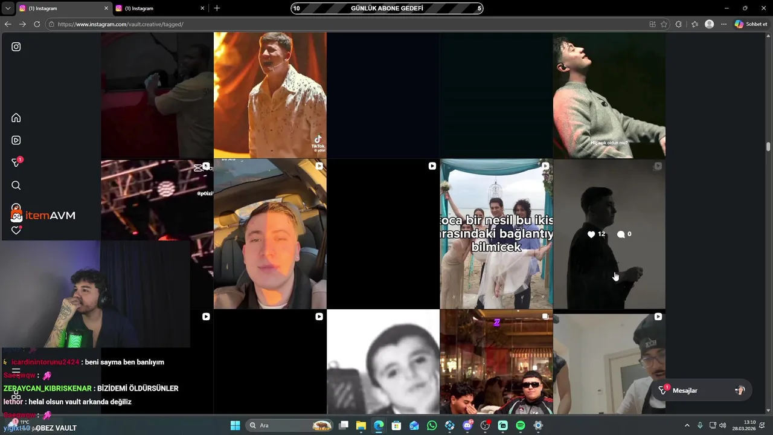Open the black and white child photo post
The height and width of the screenshot is (435, 773).
pyautogui.click(x=383, y=362)
